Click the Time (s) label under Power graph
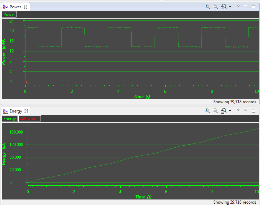Image resolution: width=260 pixels, height=205 pixels. click(x=142, y=97)
